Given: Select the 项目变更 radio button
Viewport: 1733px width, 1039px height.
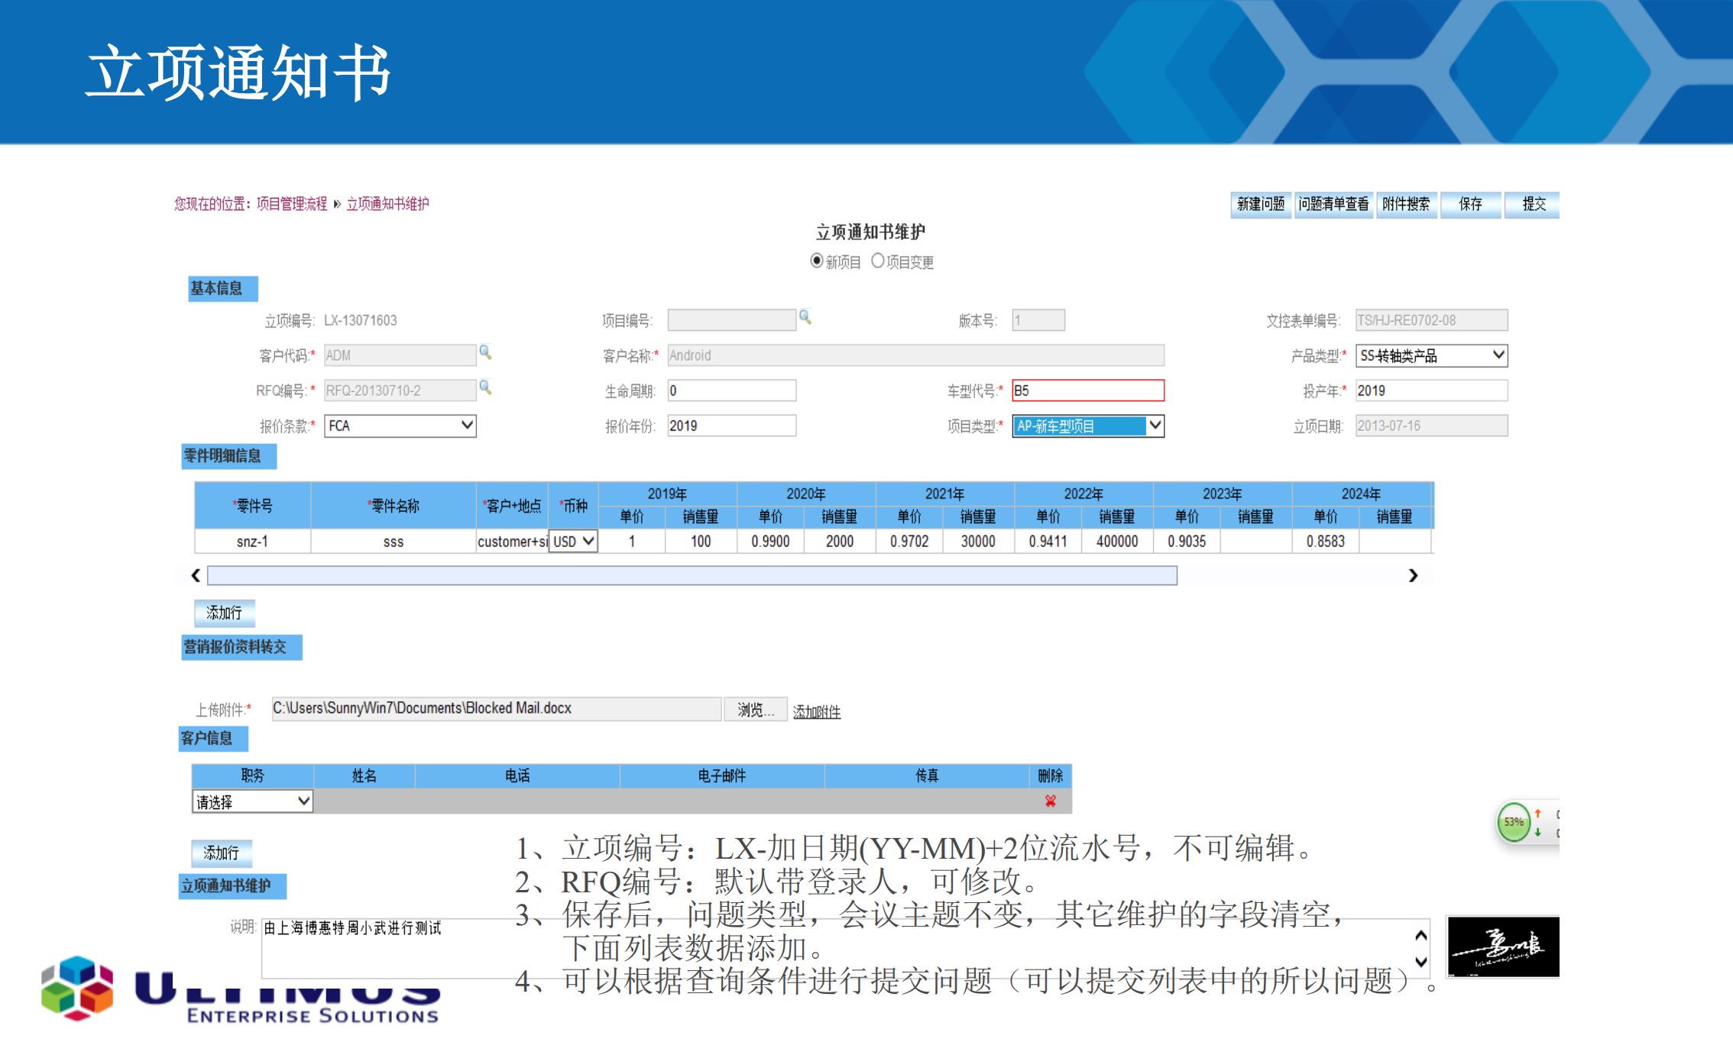Looking at the screenshot, I should point(878,261).
